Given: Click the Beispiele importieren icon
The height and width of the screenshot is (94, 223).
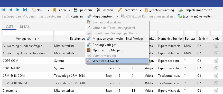Looking at the screenshot, I should [x=180, y=10].
